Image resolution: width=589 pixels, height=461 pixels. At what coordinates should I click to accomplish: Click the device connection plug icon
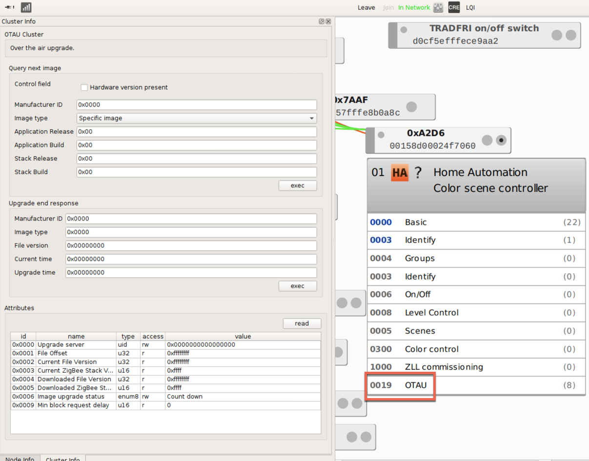[x=10, y=7]
